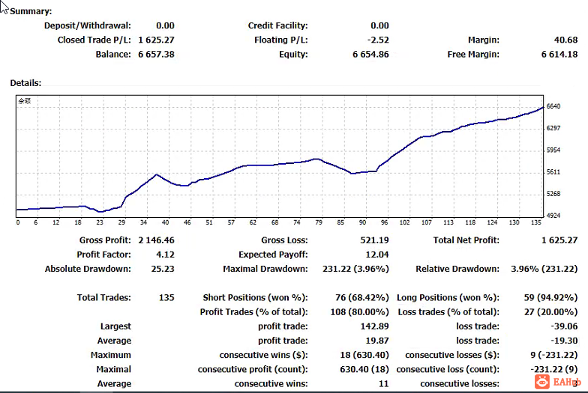This screenshot has height=393, width=588.
Task: Select Floating P/L value -2.52
Action: tap(378, 40)
